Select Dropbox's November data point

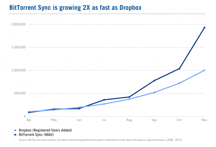[205, 70]
